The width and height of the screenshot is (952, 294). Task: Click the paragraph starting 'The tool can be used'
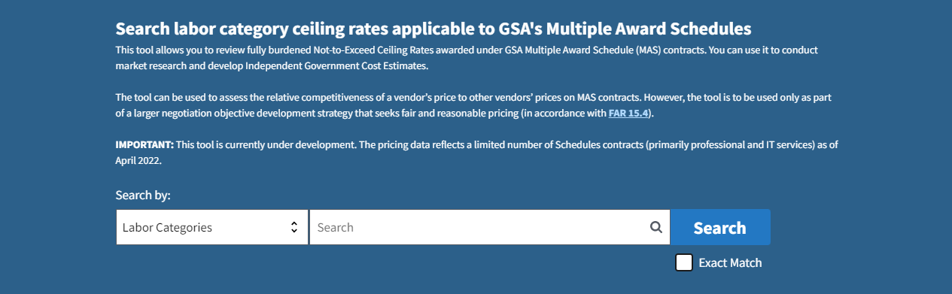pyautogui.click(x=473, y=105)
